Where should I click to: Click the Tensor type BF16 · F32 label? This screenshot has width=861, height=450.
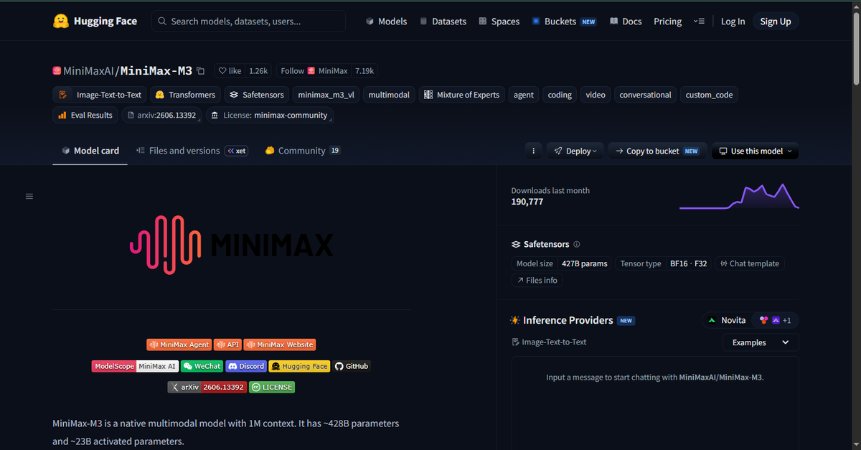664,263
